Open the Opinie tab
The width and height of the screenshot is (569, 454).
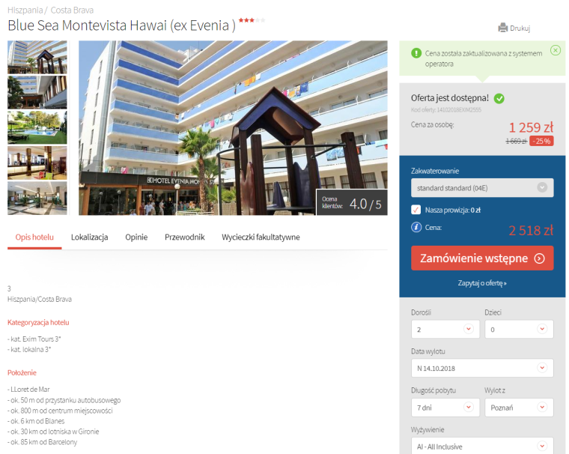136,237
